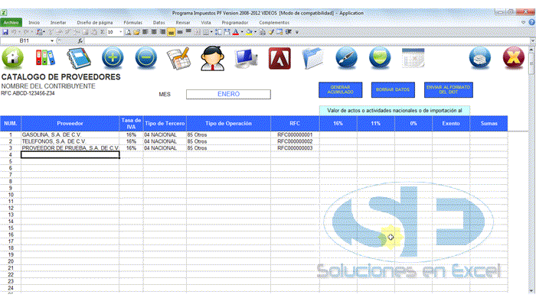Open the blue notebook icon
The height and width of the screenshot is (301, 536).
tap(79, 58)
